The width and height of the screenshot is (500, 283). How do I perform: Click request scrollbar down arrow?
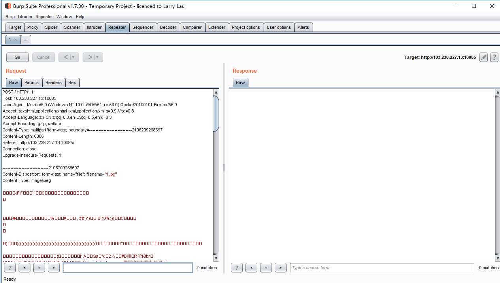tap(216, 258)
